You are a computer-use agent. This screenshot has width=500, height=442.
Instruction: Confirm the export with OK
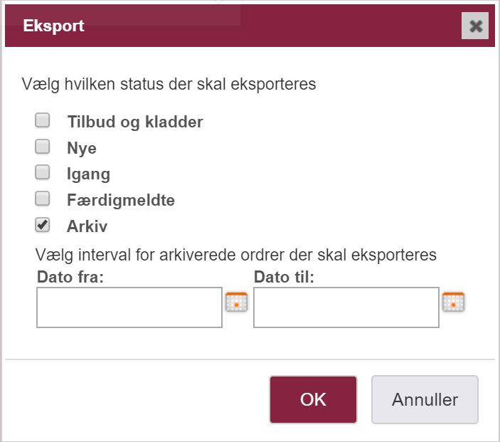pos(313,399)
